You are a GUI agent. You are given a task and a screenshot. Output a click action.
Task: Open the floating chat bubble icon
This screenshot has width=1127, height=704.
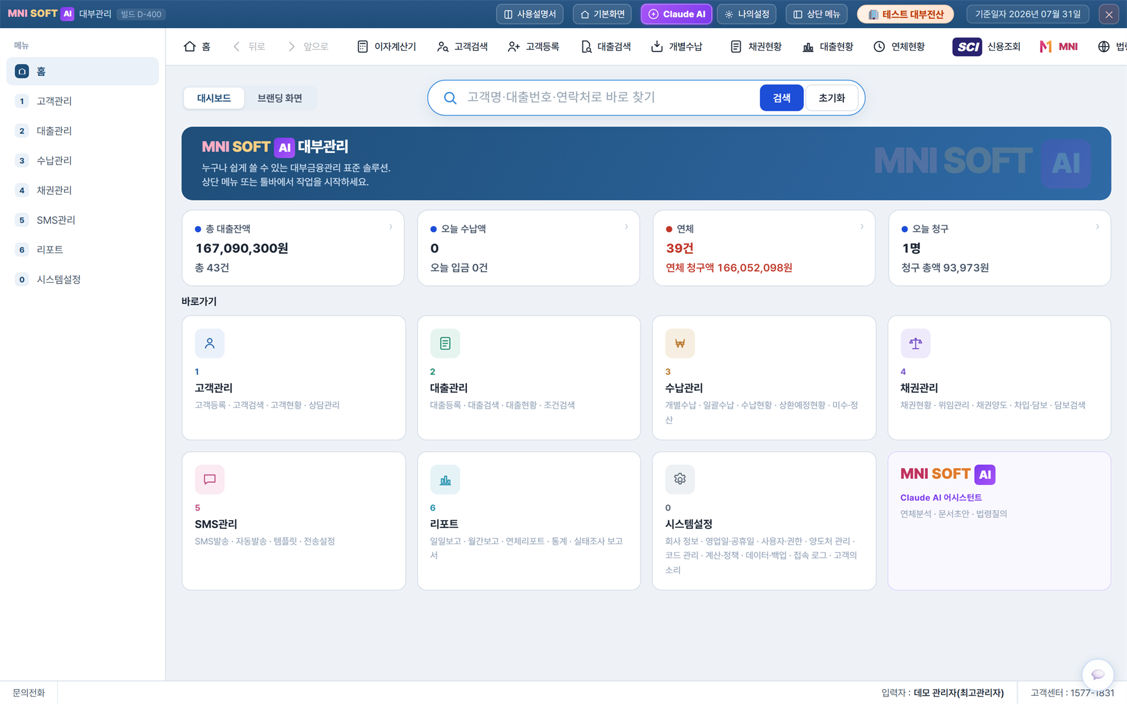pyautogui.click(x=1098, y=674)
